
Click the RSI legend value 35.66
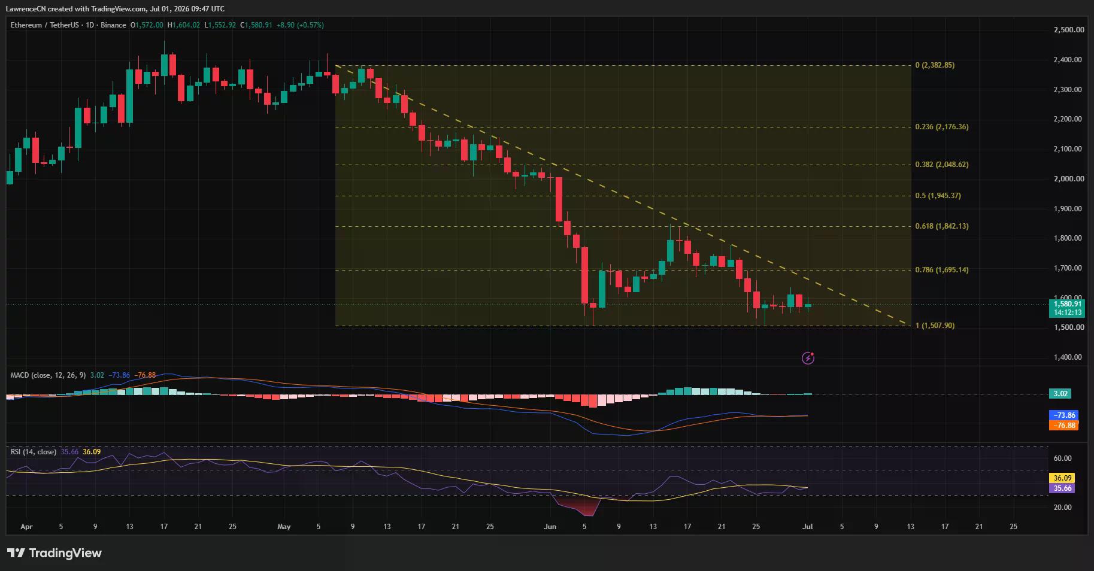click(x=69, y=452)
